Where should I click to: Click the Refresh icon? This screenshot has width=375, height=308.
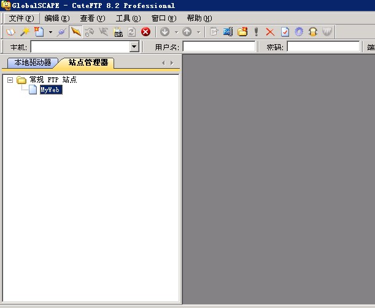131,32
